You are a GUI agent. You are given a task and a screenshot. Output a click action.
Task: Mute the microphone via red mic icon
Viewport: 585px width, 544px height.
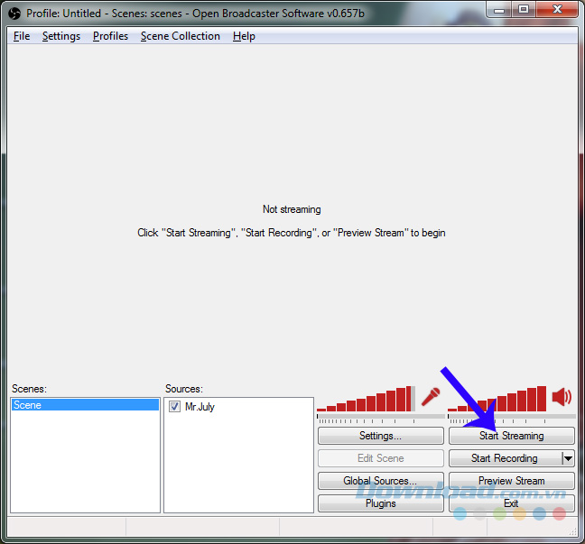431,397
